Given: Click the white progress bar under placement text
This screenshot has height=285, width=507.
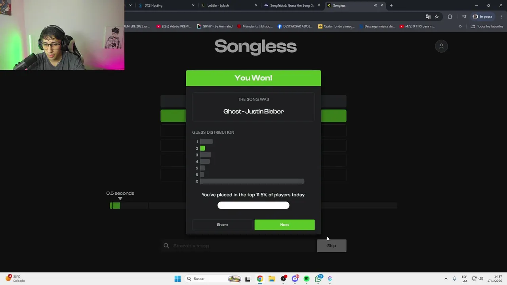Looking at the screenshot, I should click(253, 205).
